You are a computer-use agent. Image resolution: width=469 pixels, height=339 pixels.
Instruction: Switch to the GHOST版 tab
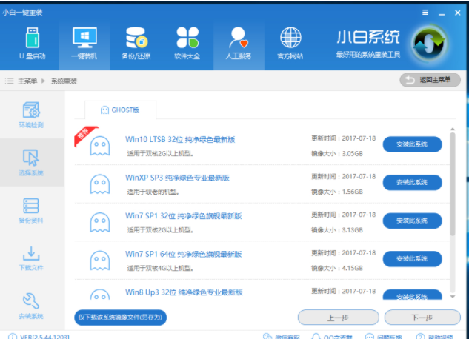pos(120,110)
